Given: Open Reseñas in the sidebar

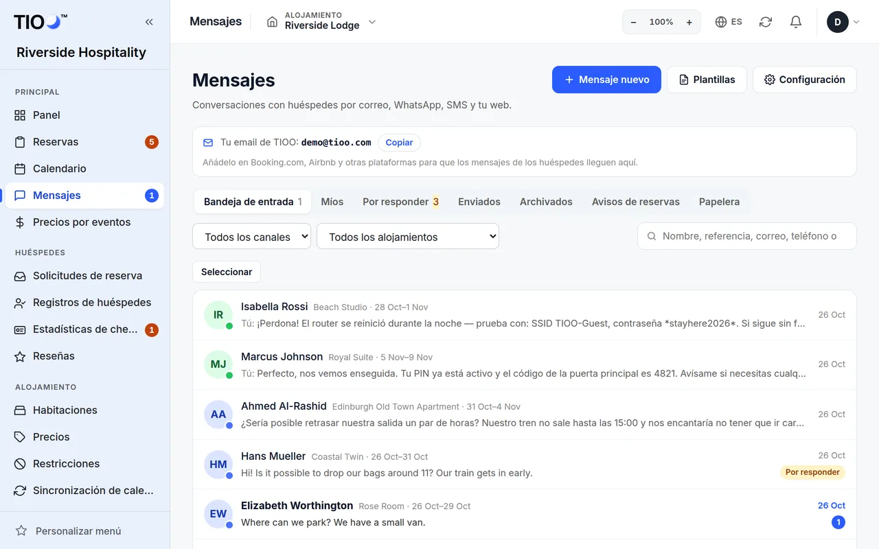Looking at the screenshot, I should (x=84, y=356).
